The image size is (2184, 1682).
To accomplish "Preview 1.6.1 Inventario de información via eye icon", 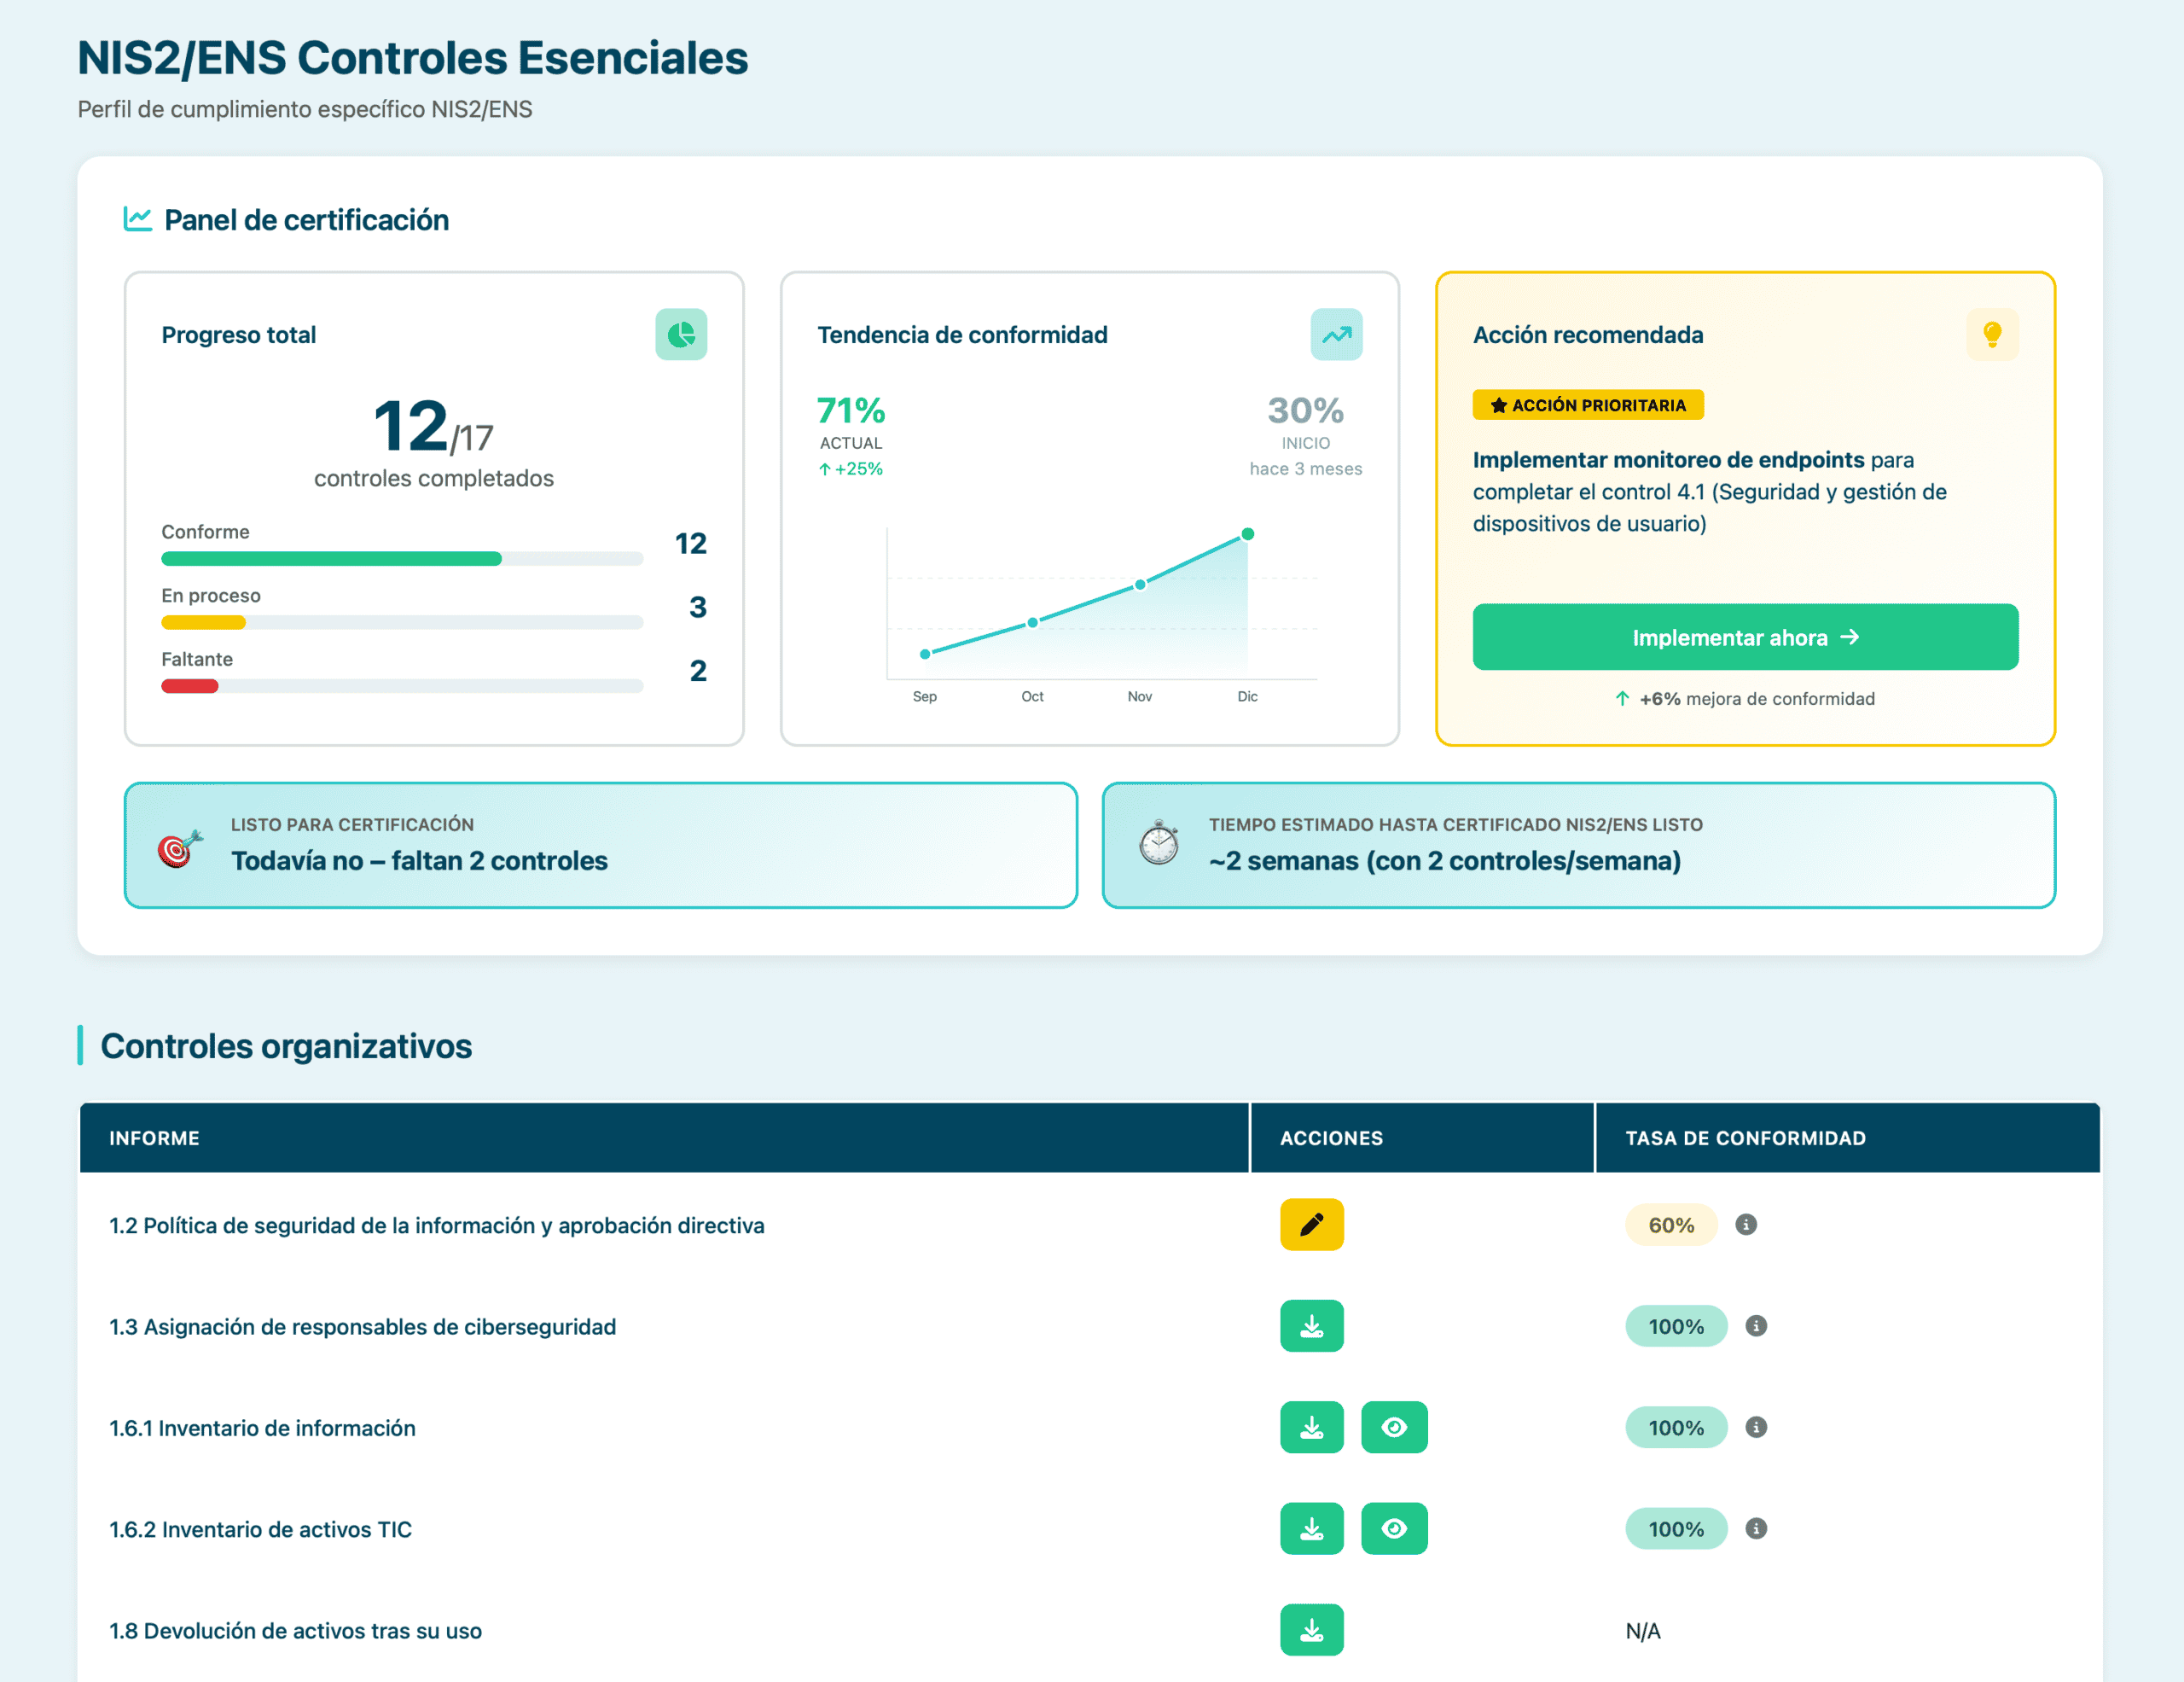I will tap(1394, 1428).
